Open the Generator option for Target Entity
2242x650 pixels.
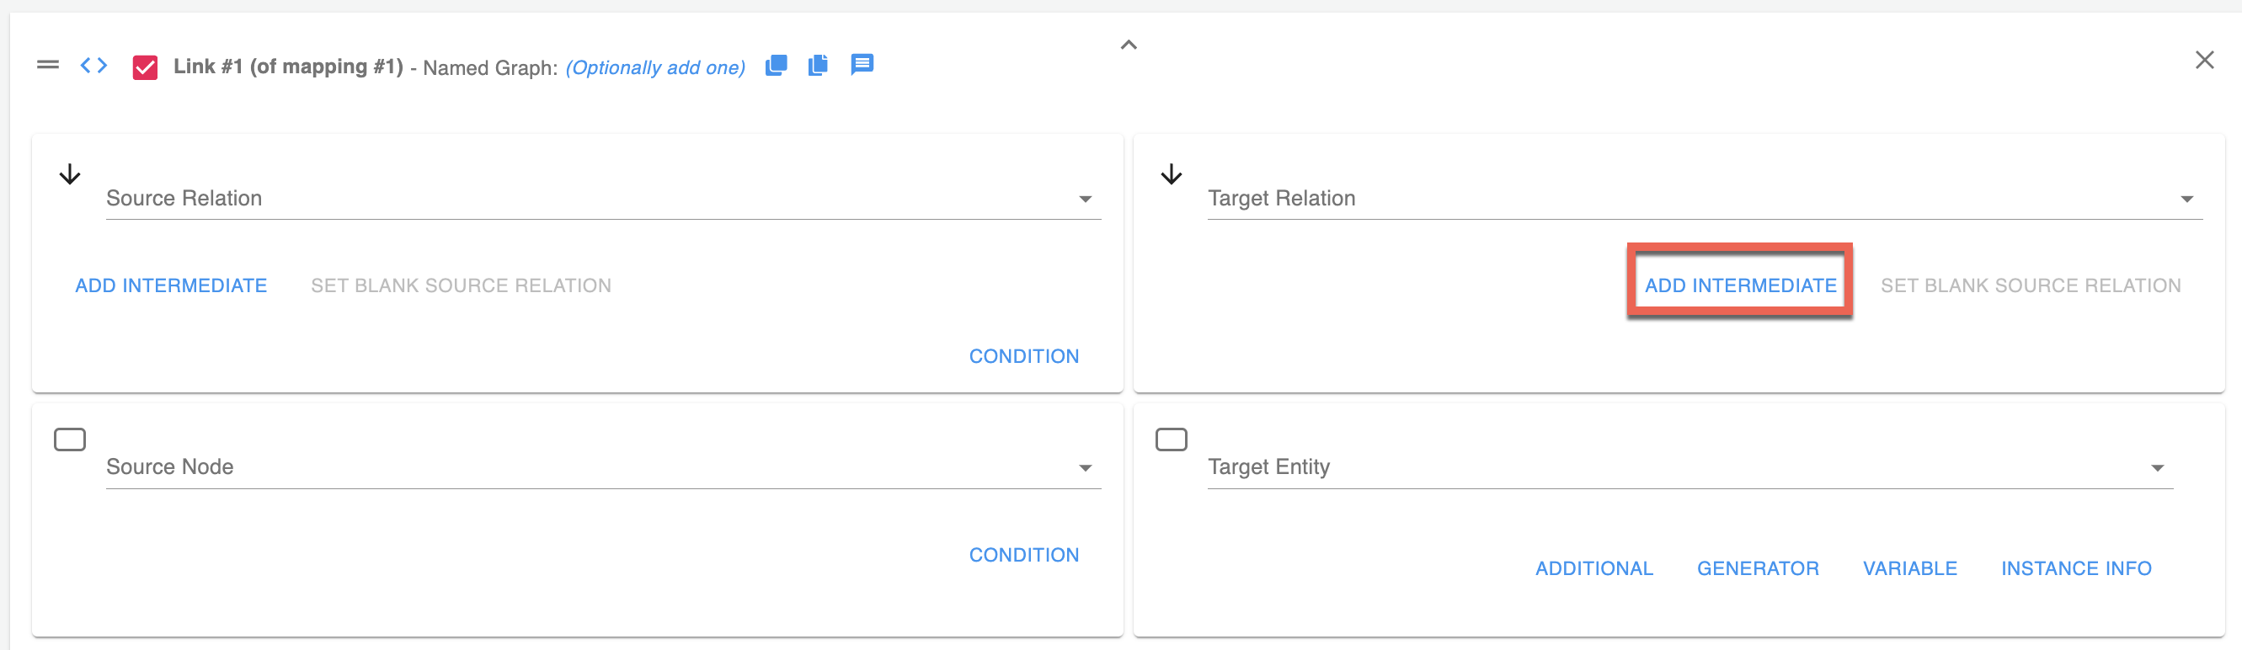click(x=1757, y=568)
